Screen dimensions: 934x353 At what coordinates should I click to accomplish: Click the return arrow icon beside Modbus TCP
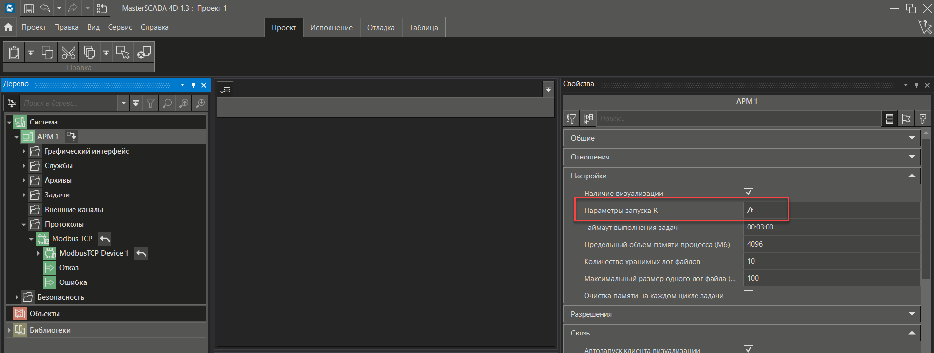[x=105, y=239]
